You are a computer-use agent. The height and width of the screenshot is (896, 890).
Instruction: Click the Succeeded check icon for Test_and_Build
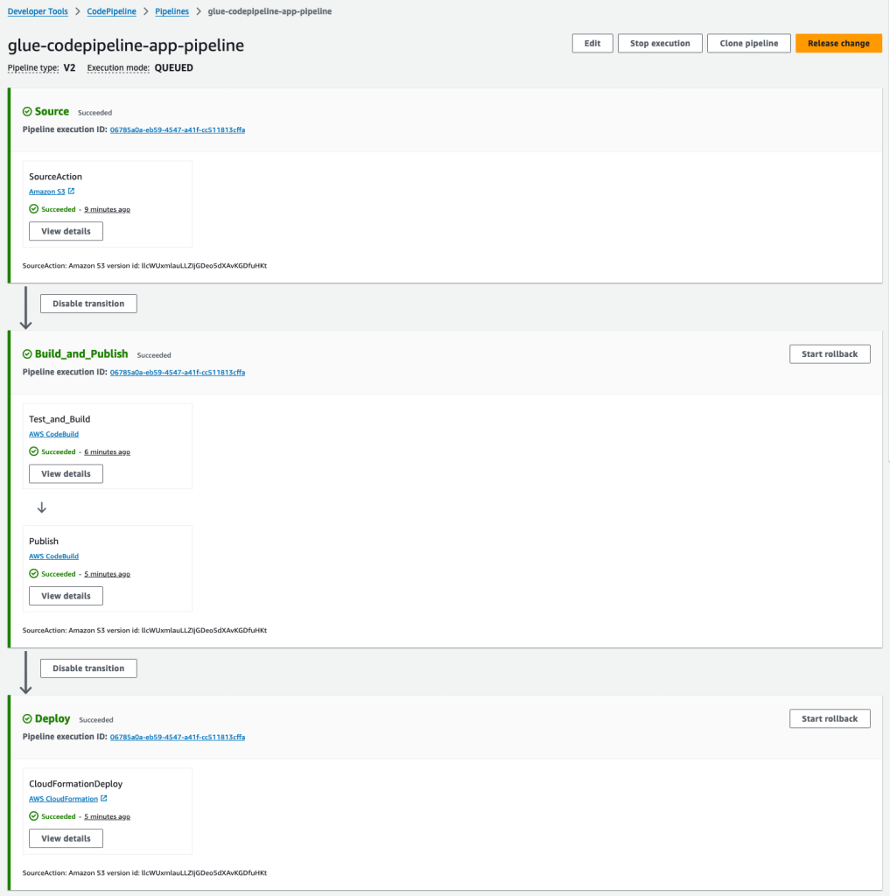click(35, 451)
